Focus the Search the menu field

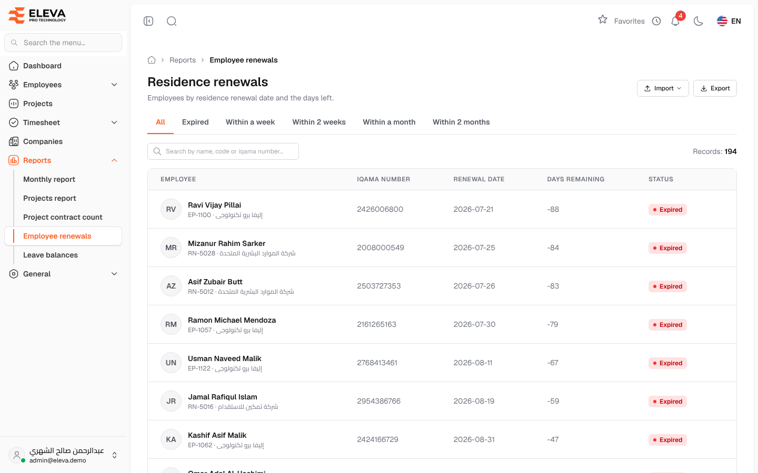tap(63, 43)
